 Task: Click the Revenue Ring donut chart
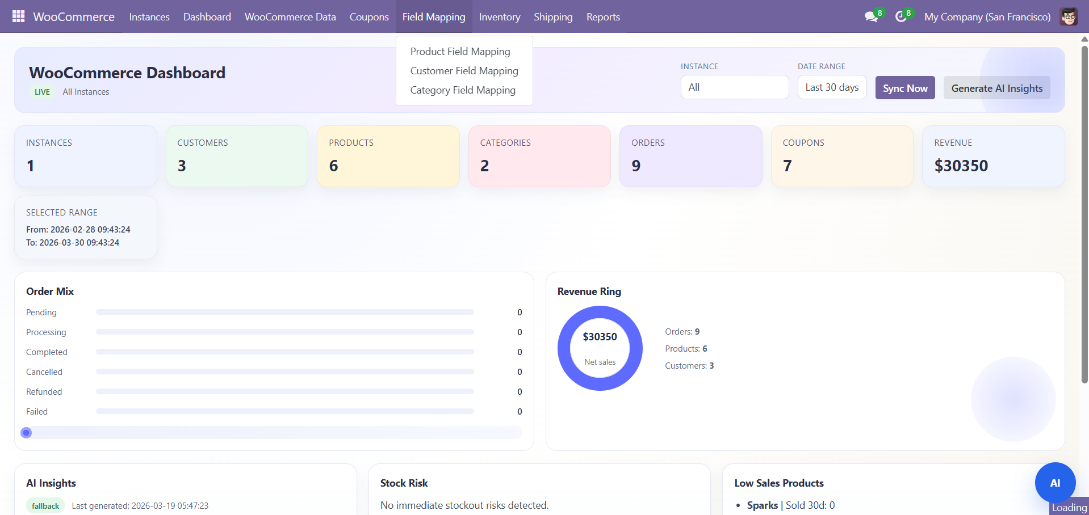(x=600, y=348)
